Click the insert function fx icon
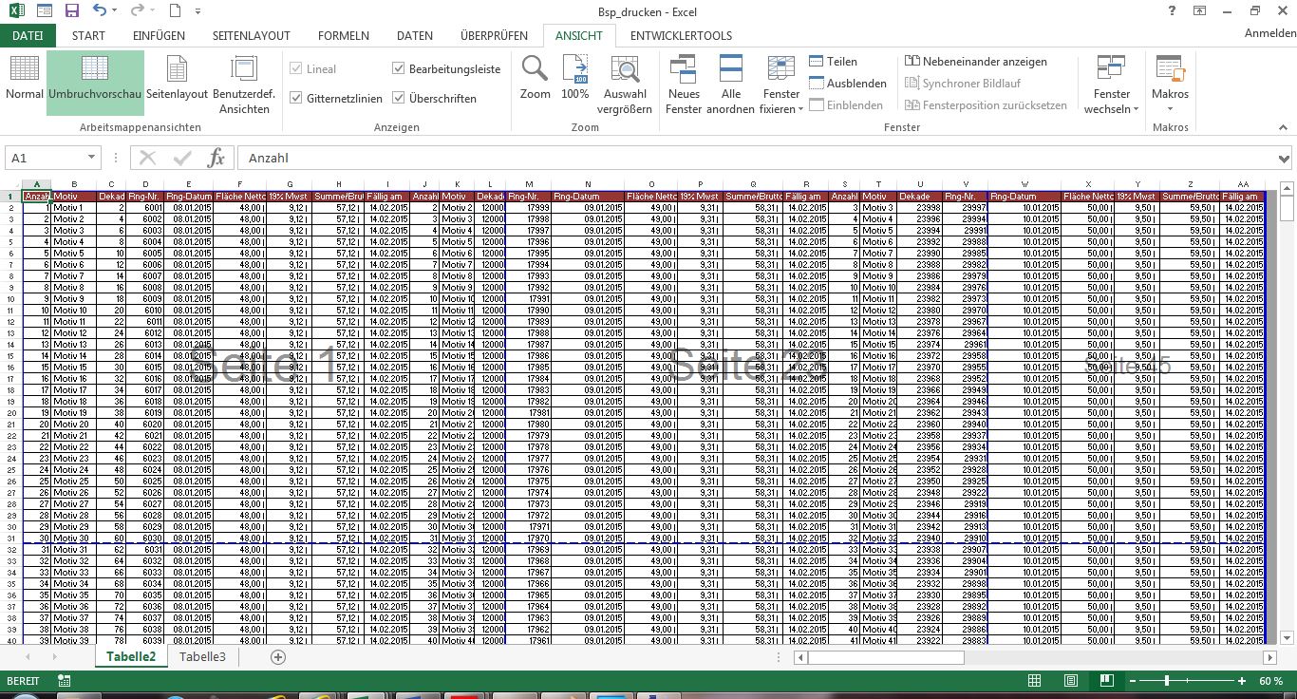Screen dimensions: 1297x699 coord(216,158)
